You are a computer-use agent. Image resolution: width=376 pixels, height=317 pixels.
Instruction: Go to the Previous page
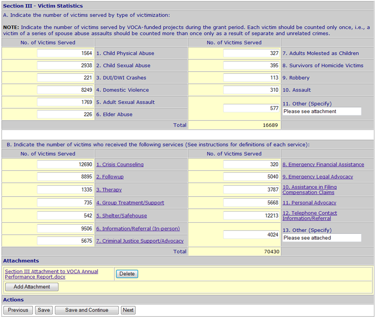[x=18, y=310]
